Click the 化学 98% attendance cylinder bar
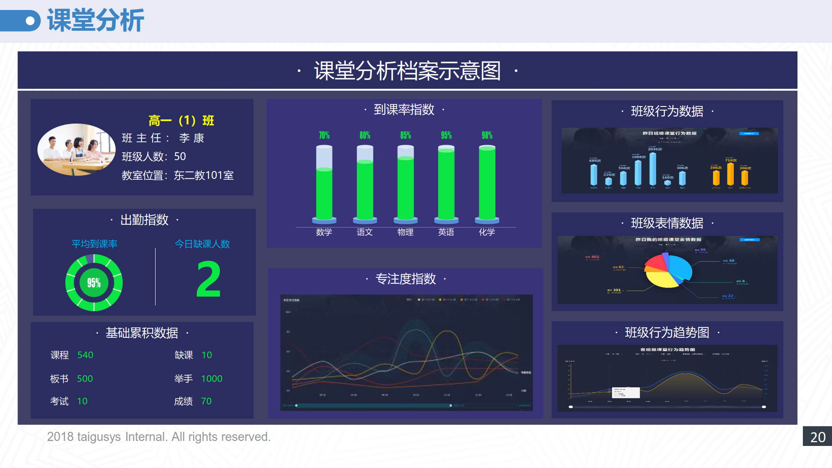This screenshot has width=832, height=468. (x=487, y=183)
